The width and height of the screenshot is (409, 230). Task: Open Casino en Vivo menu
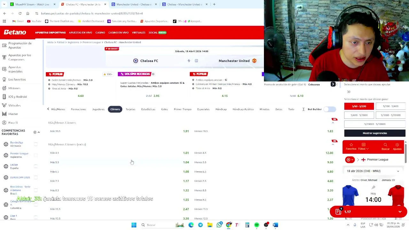(x=119, y=33)
